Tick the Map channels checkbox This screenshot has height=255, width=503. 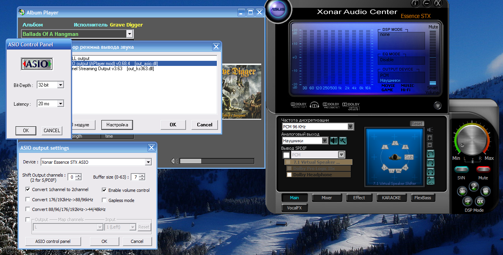pyautogui.click(x=28, y=220)
